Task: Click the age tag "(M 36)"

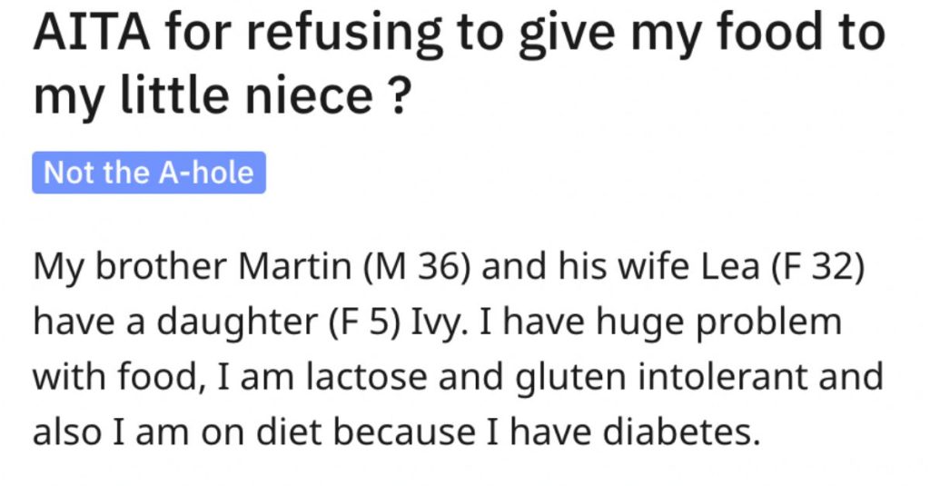Action: tap(416, 267)
